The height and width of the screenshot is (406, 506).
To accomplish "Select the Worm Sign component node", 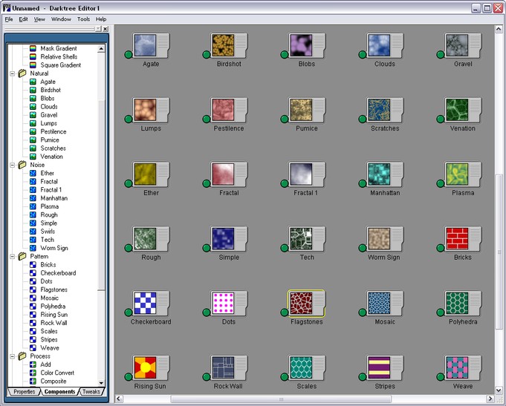I will (x=385, y=239).
